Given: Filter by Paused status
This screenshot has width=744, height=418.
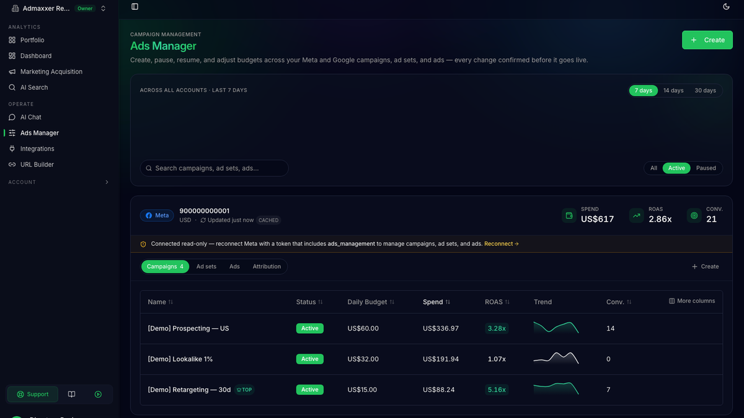Looking at the screenshot, I should coord(706,168).
